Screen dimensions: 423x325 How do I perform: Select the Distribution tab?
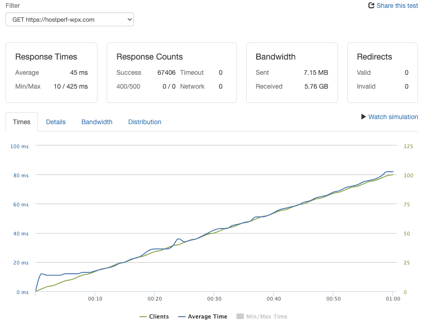click(x=145, y=122)
